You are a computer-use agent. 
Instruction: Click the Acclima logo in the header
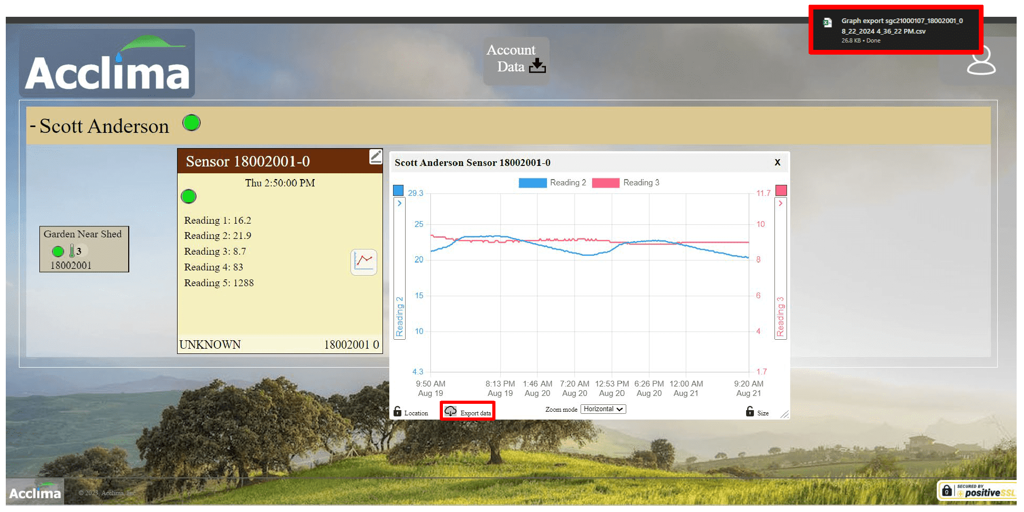click(x=107, y=62)
